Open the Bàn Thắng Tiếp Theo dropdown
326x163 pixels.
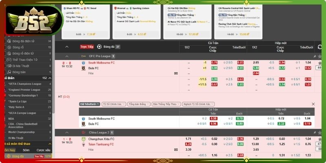166,104
